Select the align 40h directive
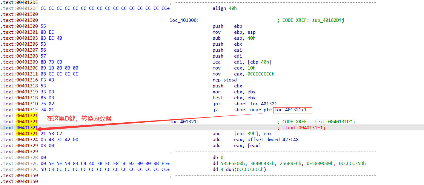 point(225,8)
